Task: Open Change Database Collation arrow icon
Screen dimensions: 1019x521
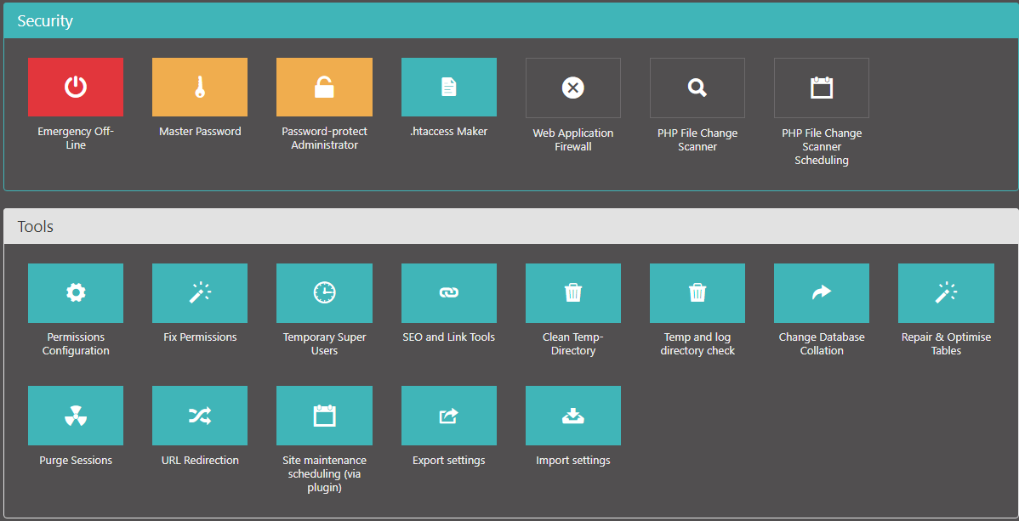Action: [822, 293]
